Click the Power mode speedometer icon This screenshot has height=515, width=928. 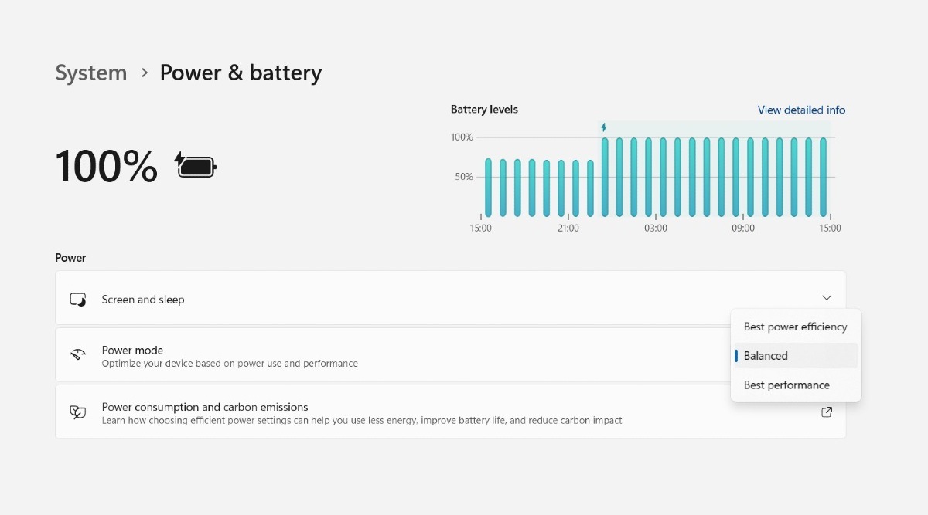(x=77, y=354)
